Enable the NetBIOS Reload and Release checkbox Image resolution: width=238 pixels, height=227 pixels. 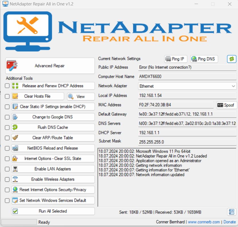point(7,148)
